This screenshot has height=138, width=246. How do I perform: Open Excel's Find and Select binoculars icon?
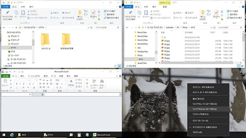point(102,81)
